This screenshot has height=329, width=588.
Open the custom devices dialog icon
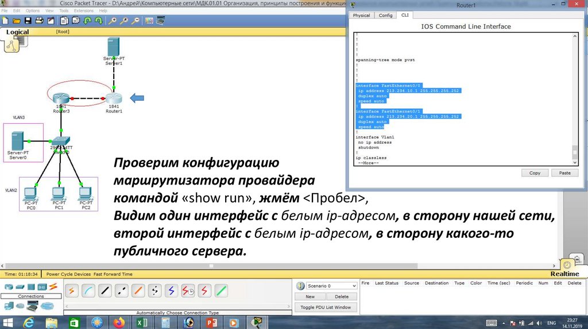[x=160, y=21]
